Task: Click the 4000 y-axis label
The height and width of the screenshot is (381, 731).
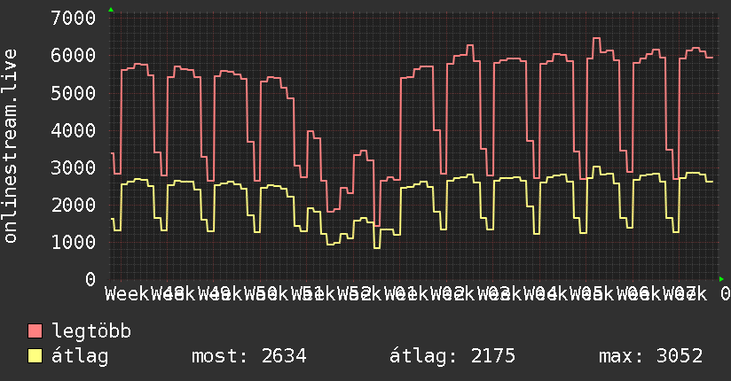Action: coord(74,130)
